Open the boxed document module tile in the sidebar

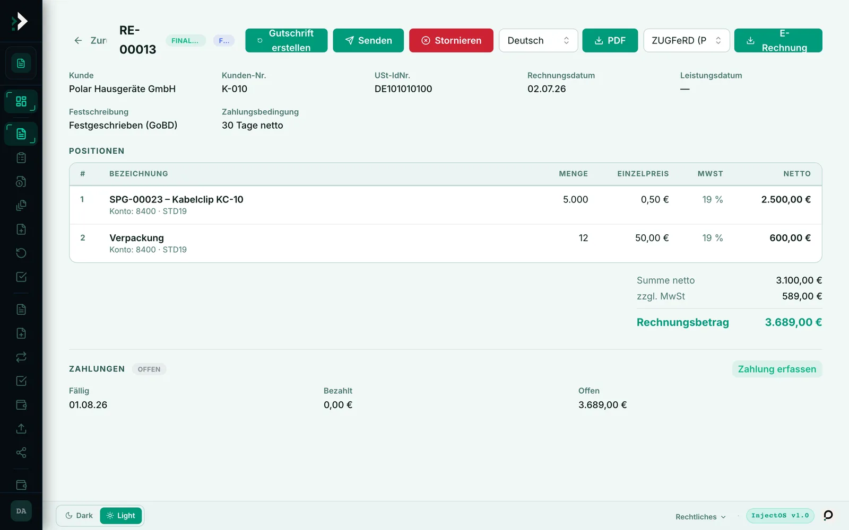click(21, 64)
